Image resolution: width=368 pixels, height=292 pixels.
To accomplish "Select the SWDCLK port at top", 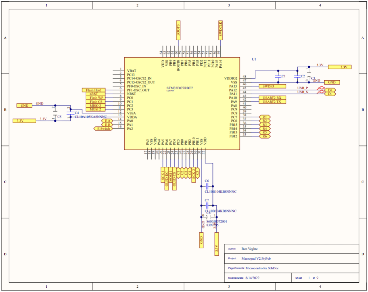I will point(220,30).
